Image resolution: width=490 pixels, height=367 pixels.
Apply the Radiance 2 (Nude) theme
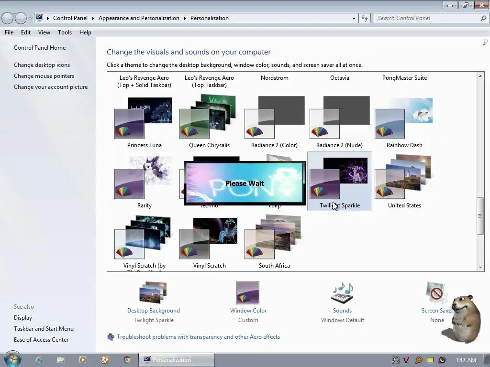pos(339,117)
